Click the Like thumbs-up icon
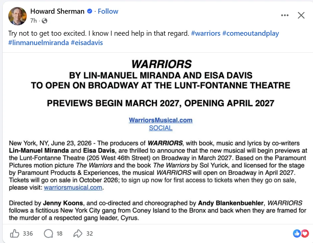The height and width of the screenshot is (243, 313). pos(15,233)
